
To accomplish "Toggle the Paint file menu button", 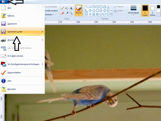I will pos(4,2).
